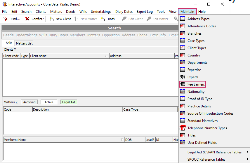Click the DOB column header
This screenshot has width=250, height=163.
coord(135,140)
